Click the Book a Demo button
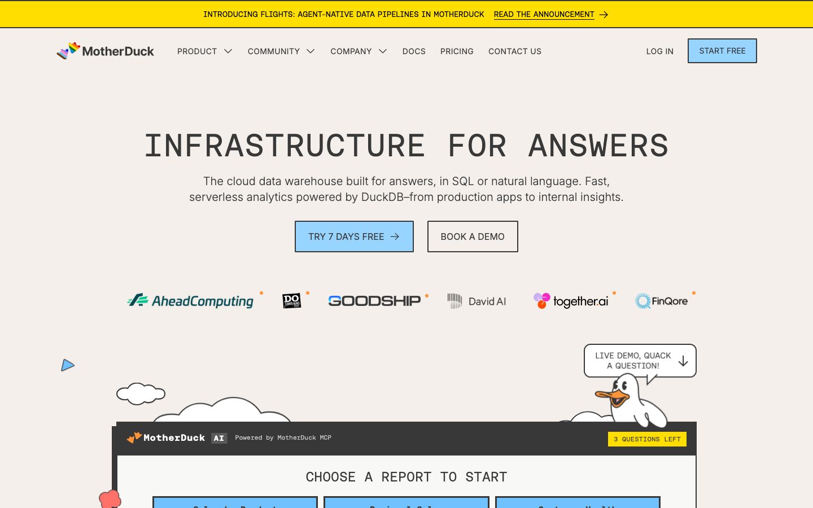 pyautogui.click(x=473, y=237)
